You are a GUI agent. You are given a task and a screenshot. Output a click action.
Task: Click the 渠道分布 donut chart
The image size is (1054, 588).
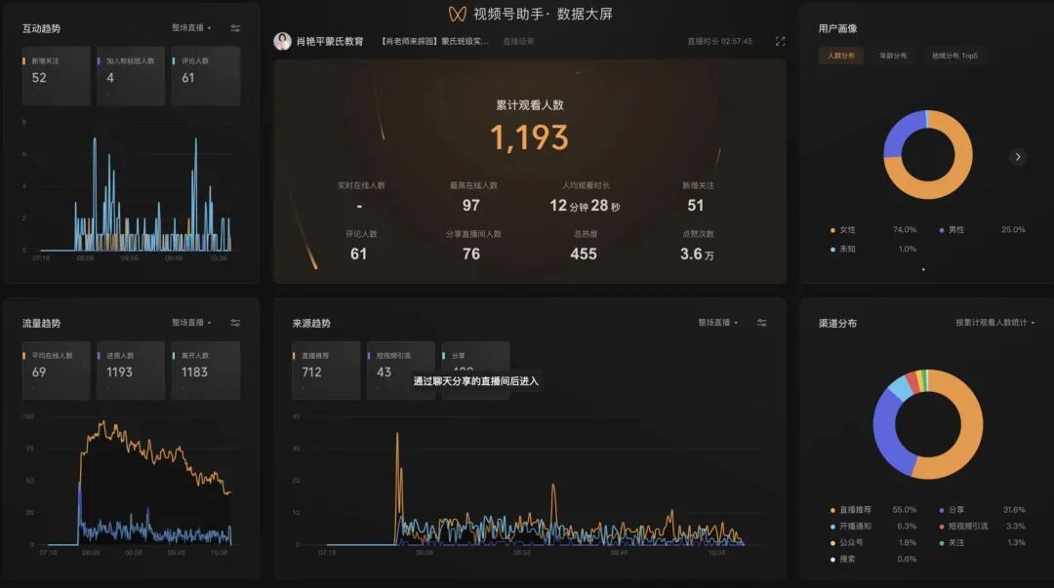coord(928,424)
